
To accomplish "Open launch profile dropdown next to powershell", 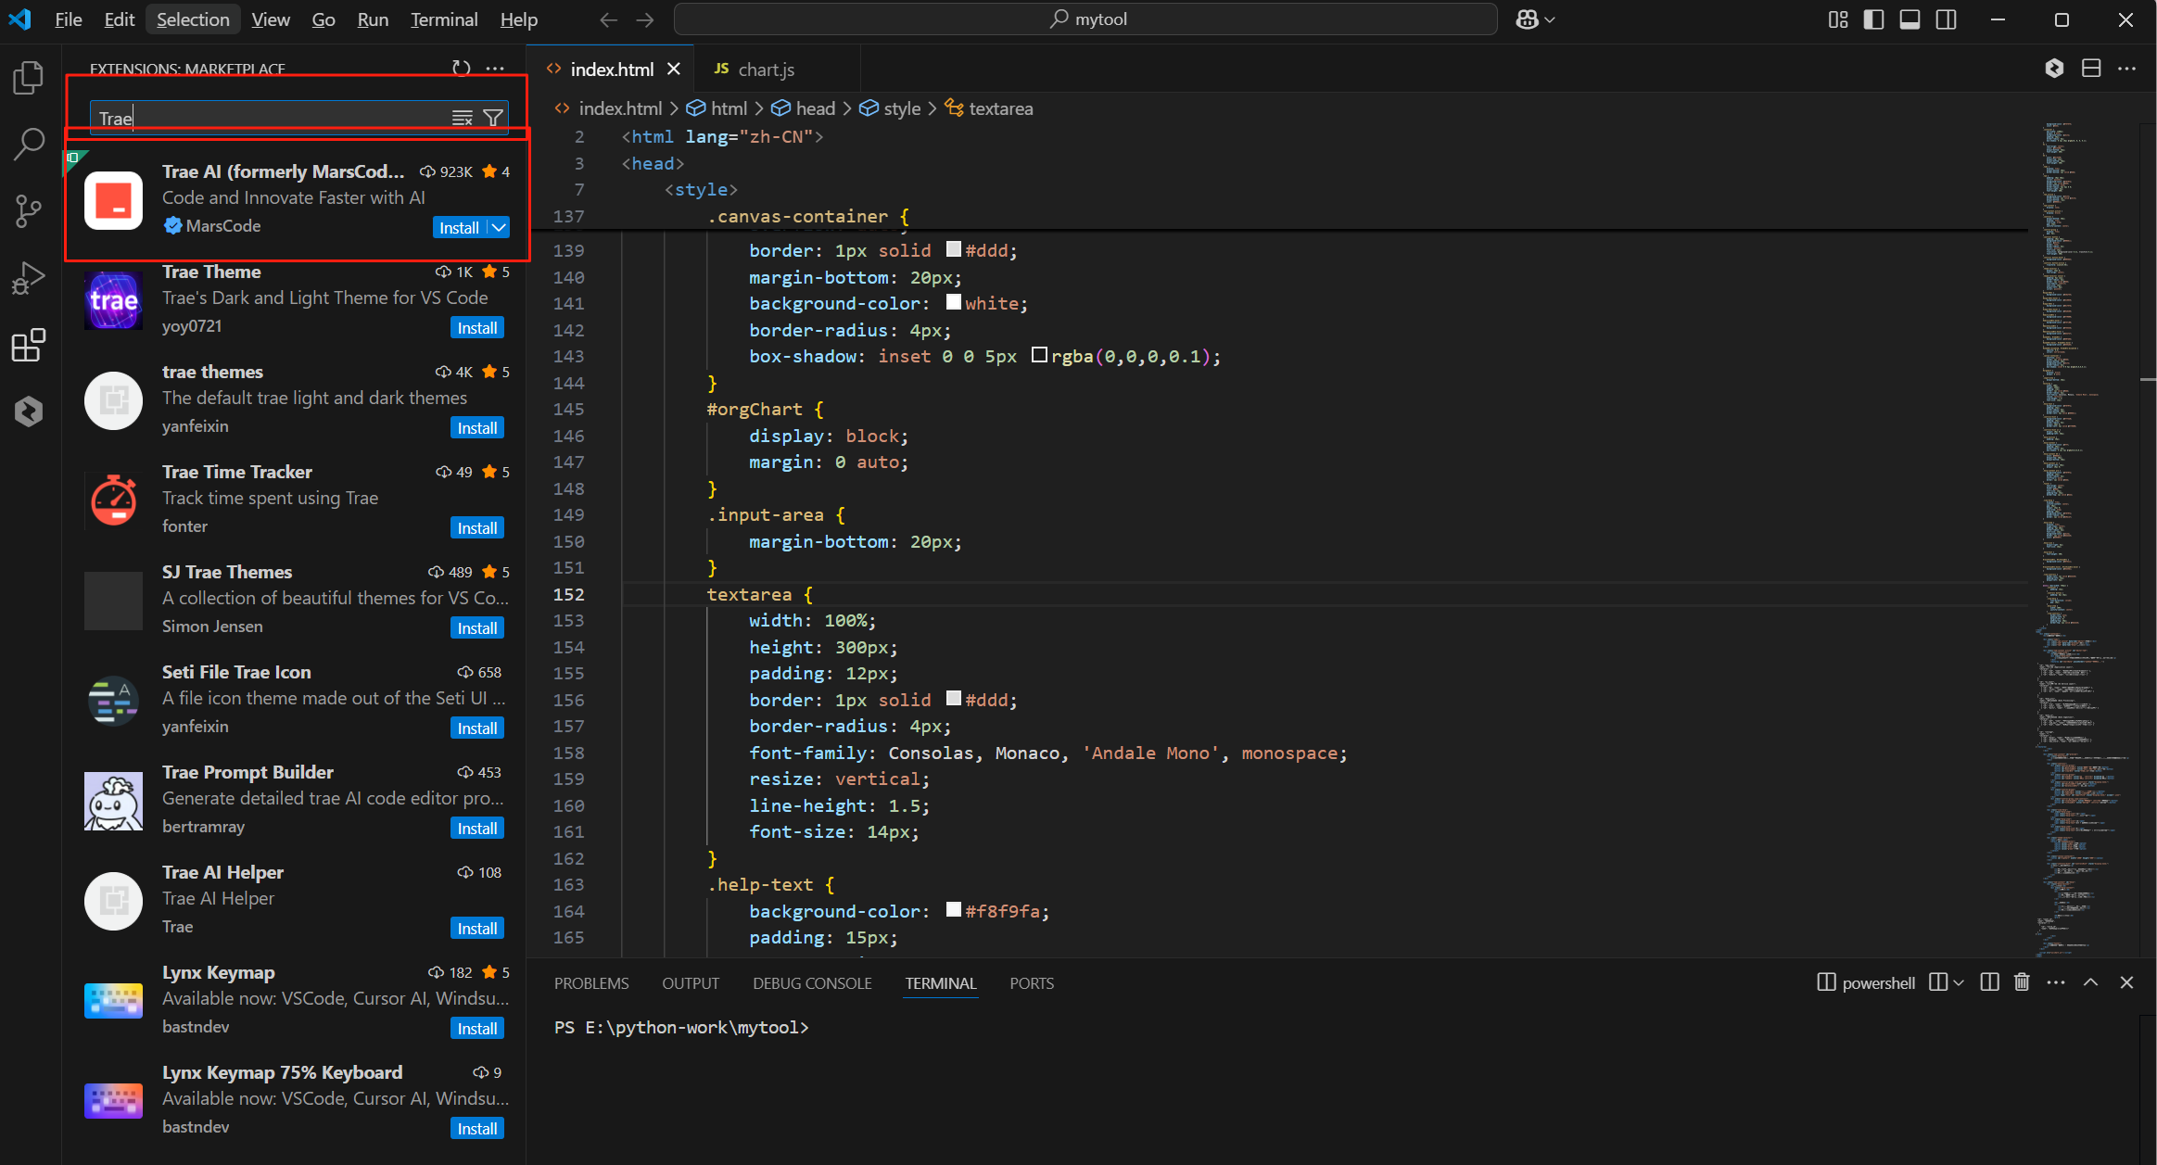I will [x=1959, y=982].
